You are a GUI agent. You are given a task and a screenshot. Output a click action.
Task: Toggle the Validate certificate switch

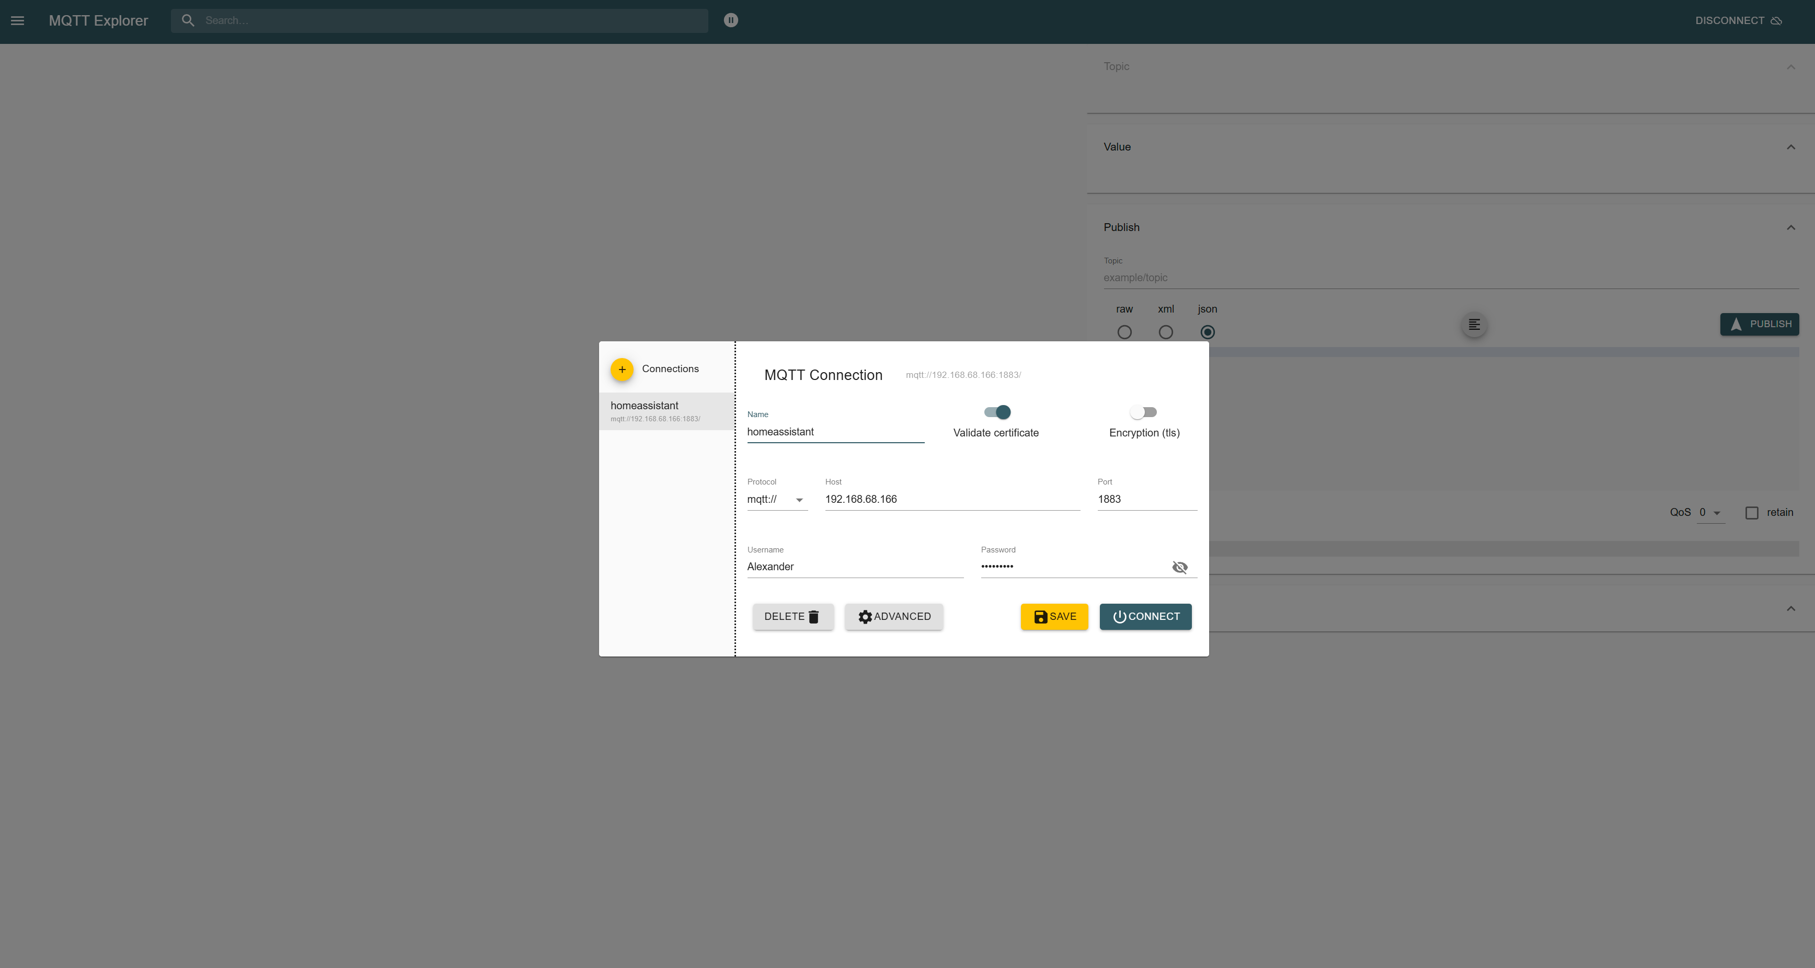(998, 412)
